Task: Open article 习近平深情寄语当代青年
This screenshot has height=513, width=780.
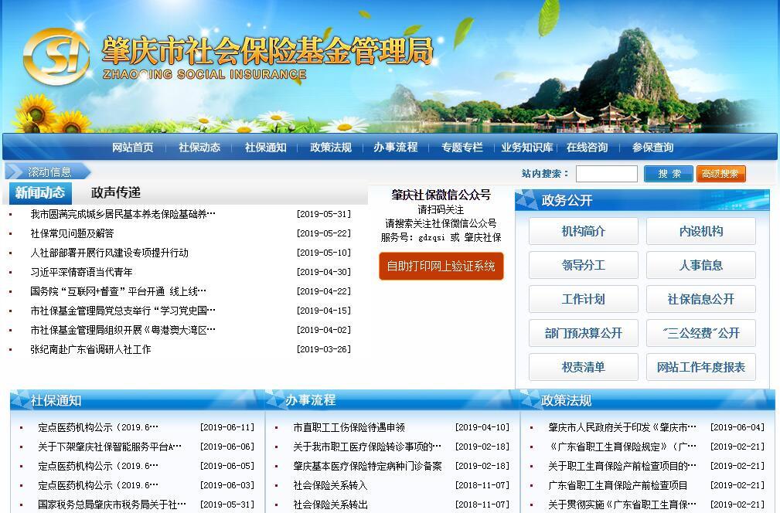Action: [x=81, y=272]
